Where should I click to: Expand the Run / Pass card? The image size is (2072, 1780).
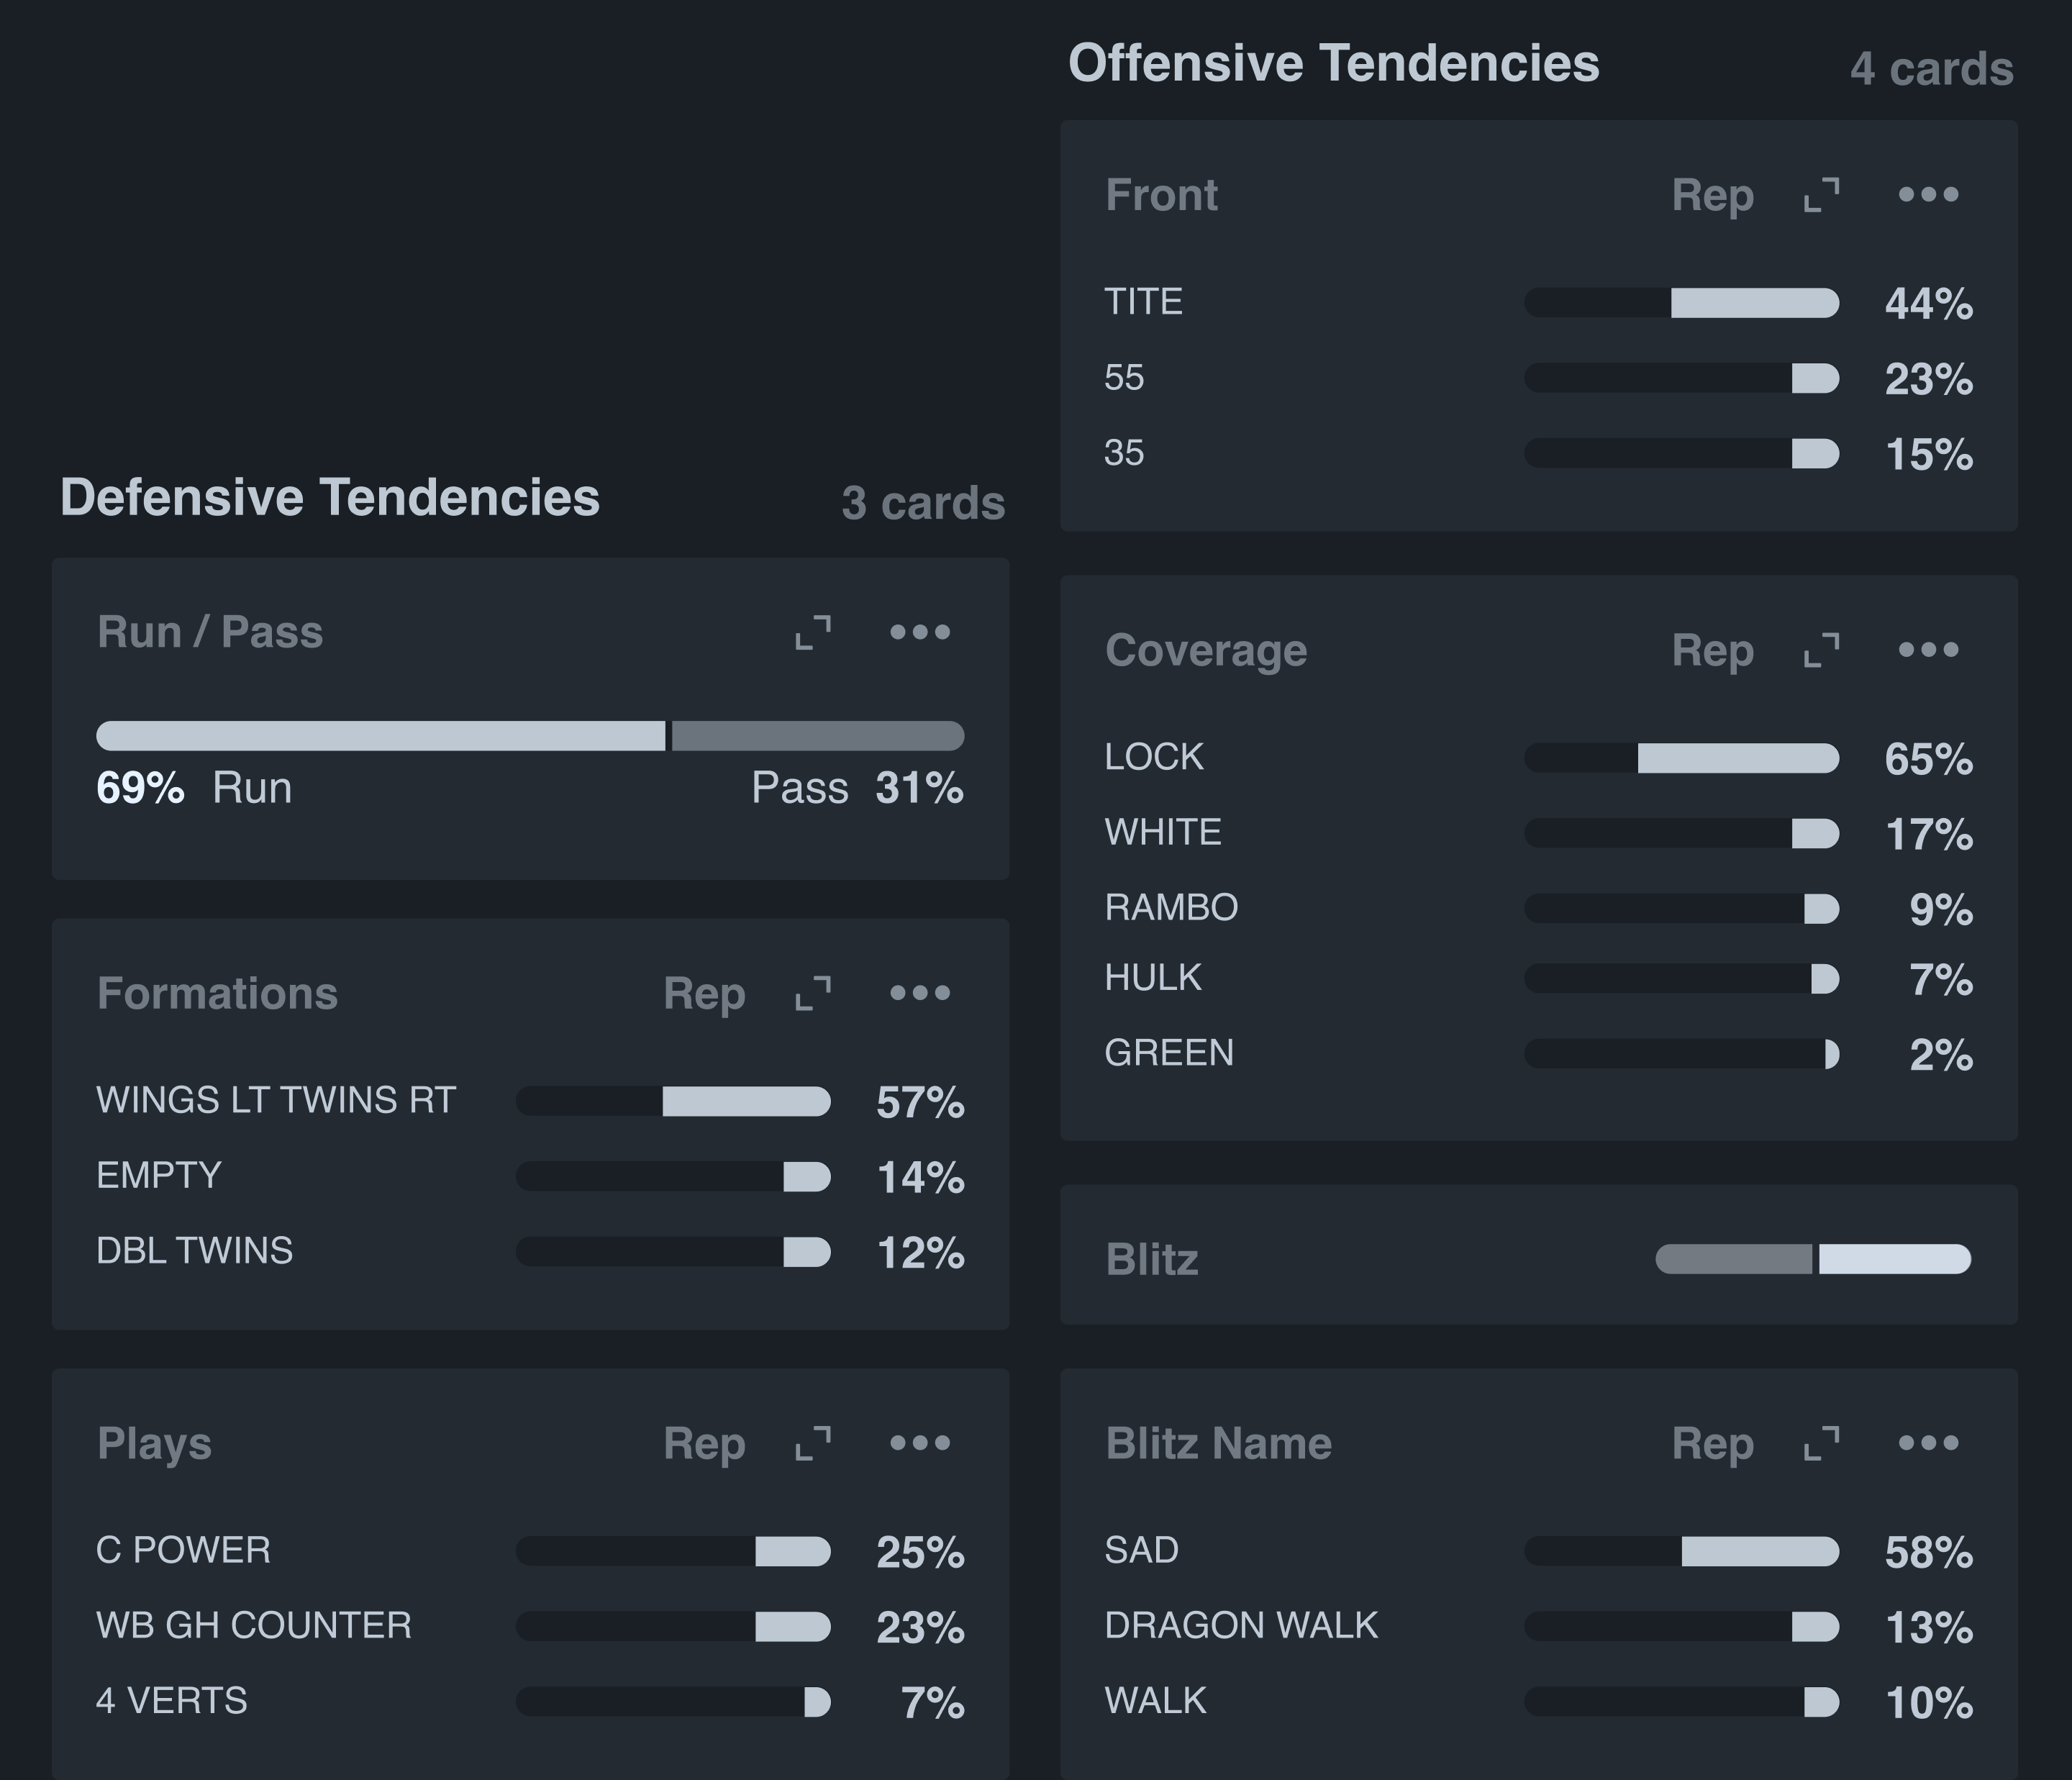813,632
